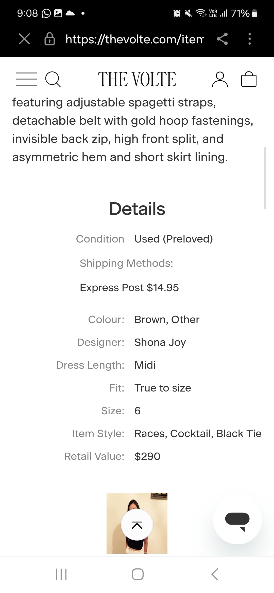The height and width of the screenshot is (593, 274).
Task: Tap the page scrollbar on right edge
Action: point(265,178)
